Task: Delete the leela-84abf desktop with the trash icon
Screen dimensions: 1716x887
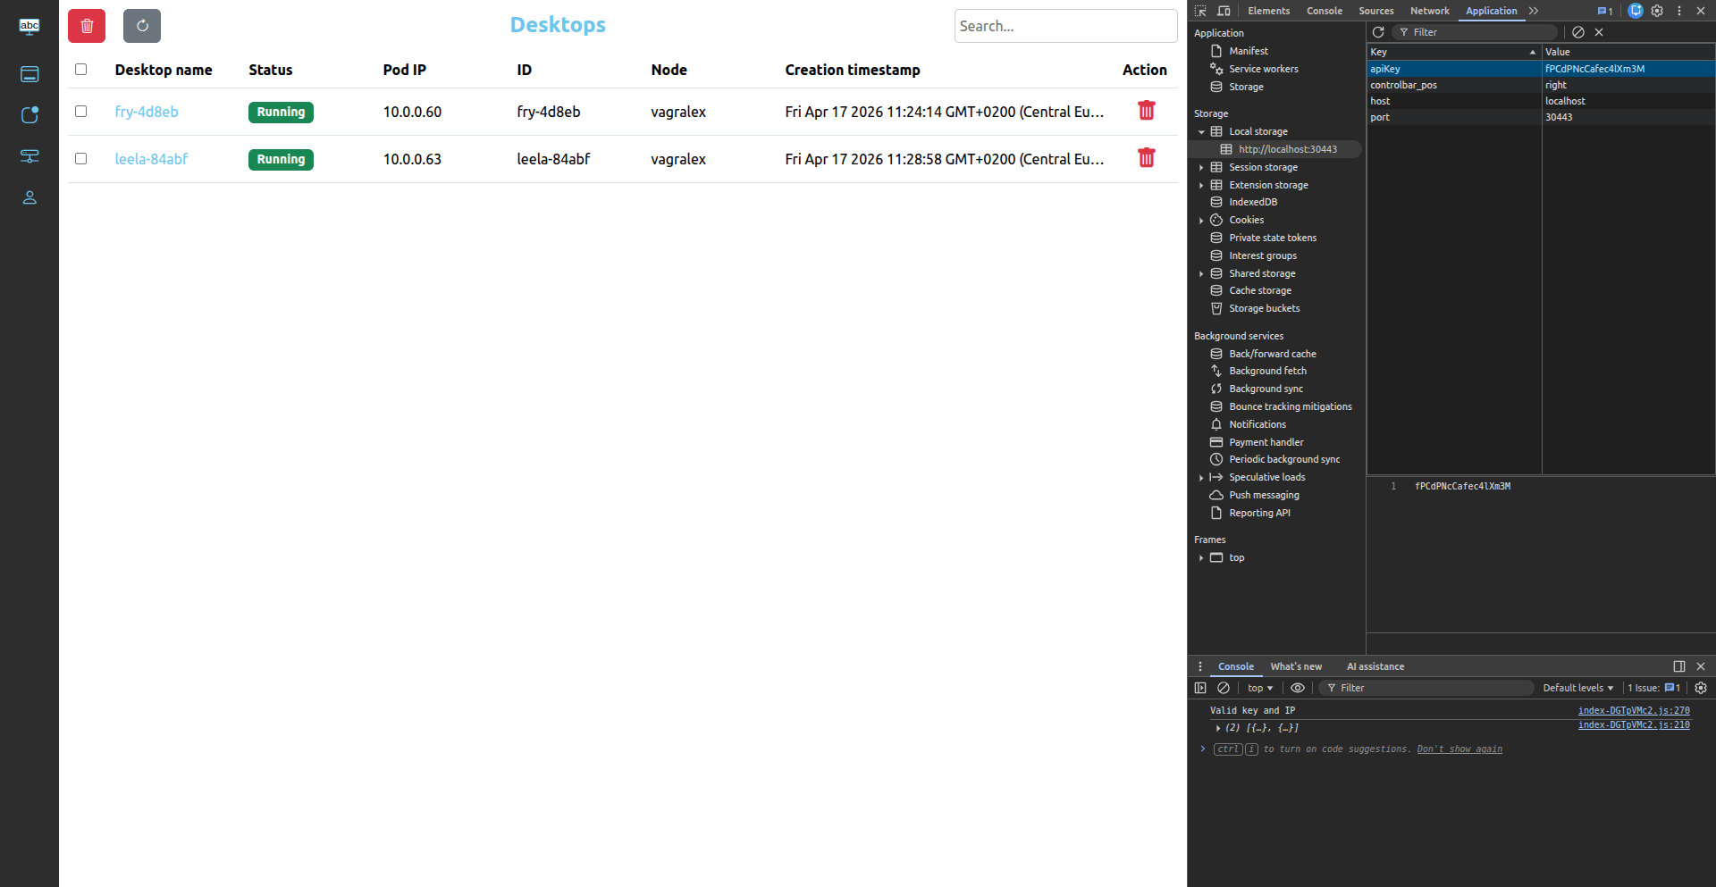Action: (1146, 158)
